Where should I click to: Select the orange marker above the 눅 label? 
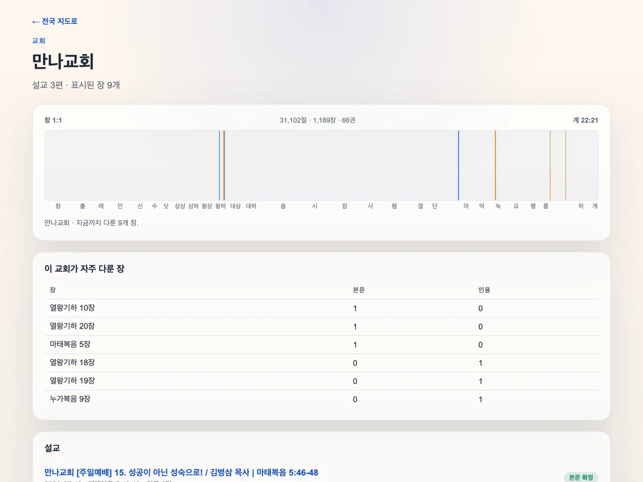[496, 165]
